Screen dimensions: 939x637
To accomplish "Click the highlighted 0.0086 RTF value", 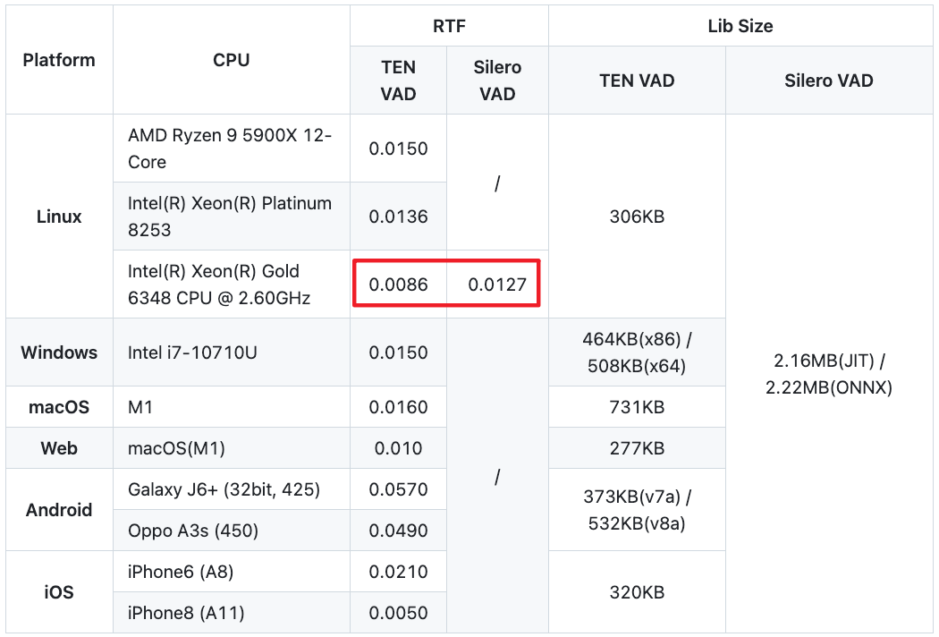I will tap(399, 285).
